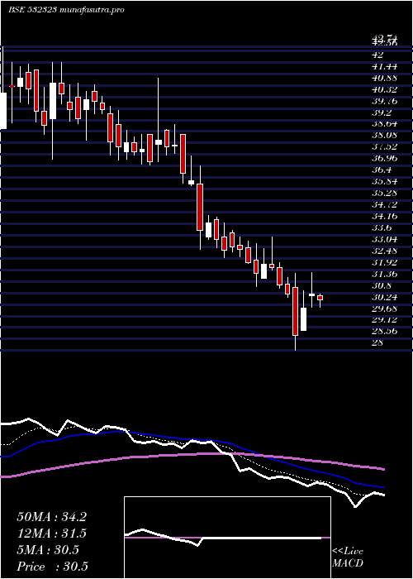Click the 36.96 price axis label
This screenshot has height=579, width=413.
(x=385, y=159)
